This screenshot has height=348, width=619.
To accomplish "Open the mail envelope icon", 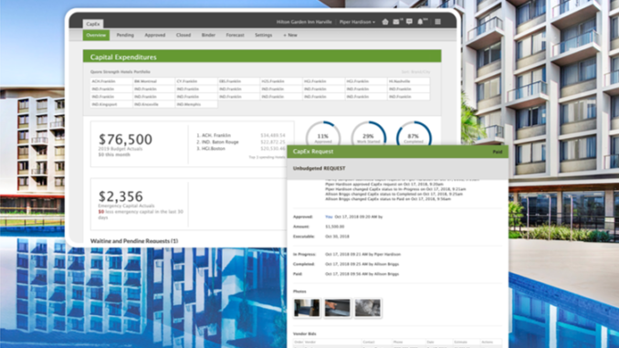I will [396, 22].
